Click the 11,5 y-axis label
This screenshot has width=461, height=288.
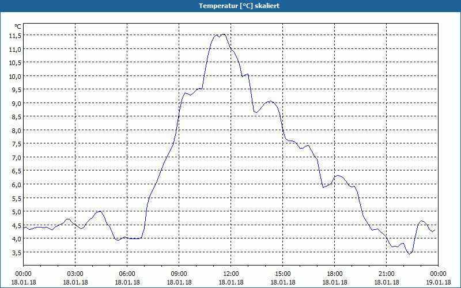[x=16, y=36]
